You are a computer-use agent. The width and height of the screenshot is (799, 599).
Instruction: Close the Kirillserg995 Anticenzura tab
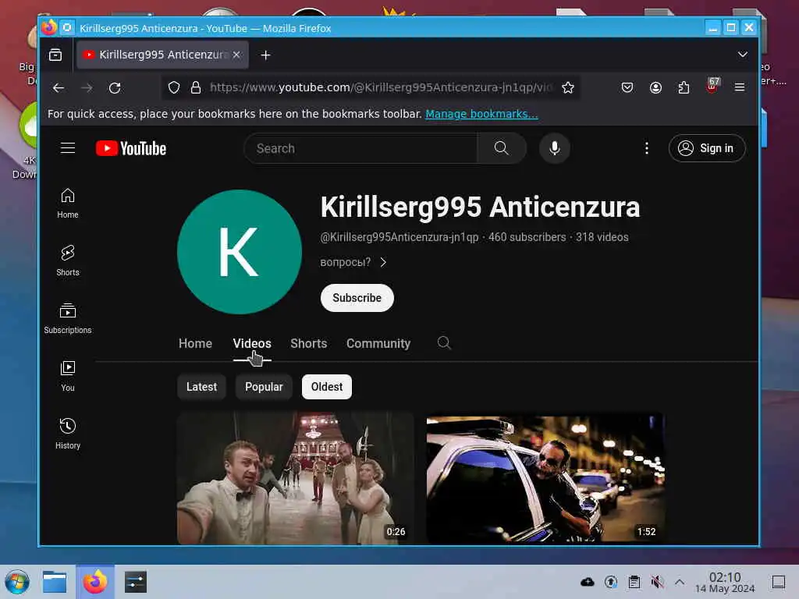point(236,55)
